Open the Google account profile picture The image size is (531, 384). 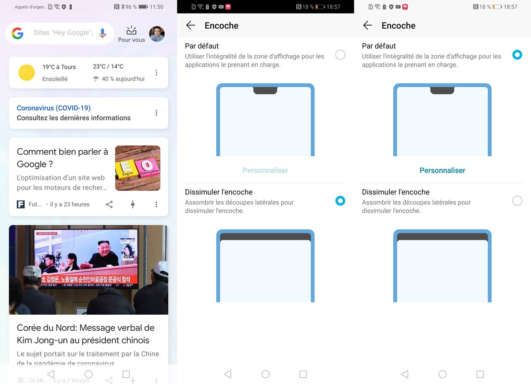click(x=157, y=34)
